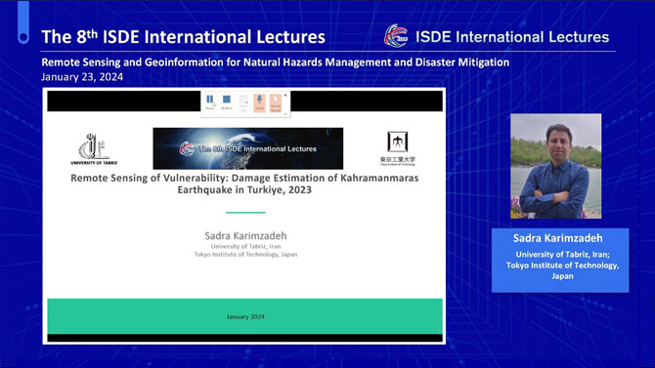Image resolution: width=655 pixels, height=368 pixels.
Task: Toggle Audio recording microphone
Action: [x=259, y=102]
